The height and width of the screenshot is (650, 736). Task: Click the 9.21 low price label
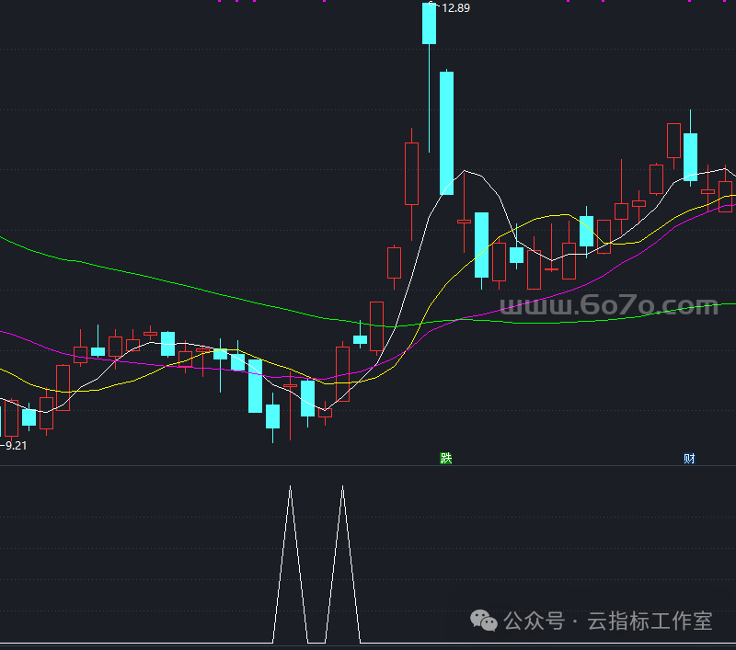tap(16, 445)
